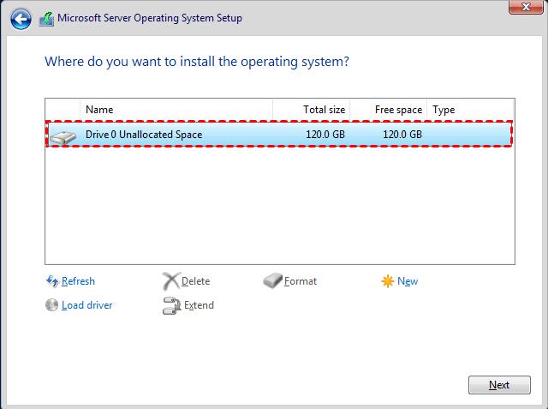Click the setup disc icon in title bar

[46, 18]
